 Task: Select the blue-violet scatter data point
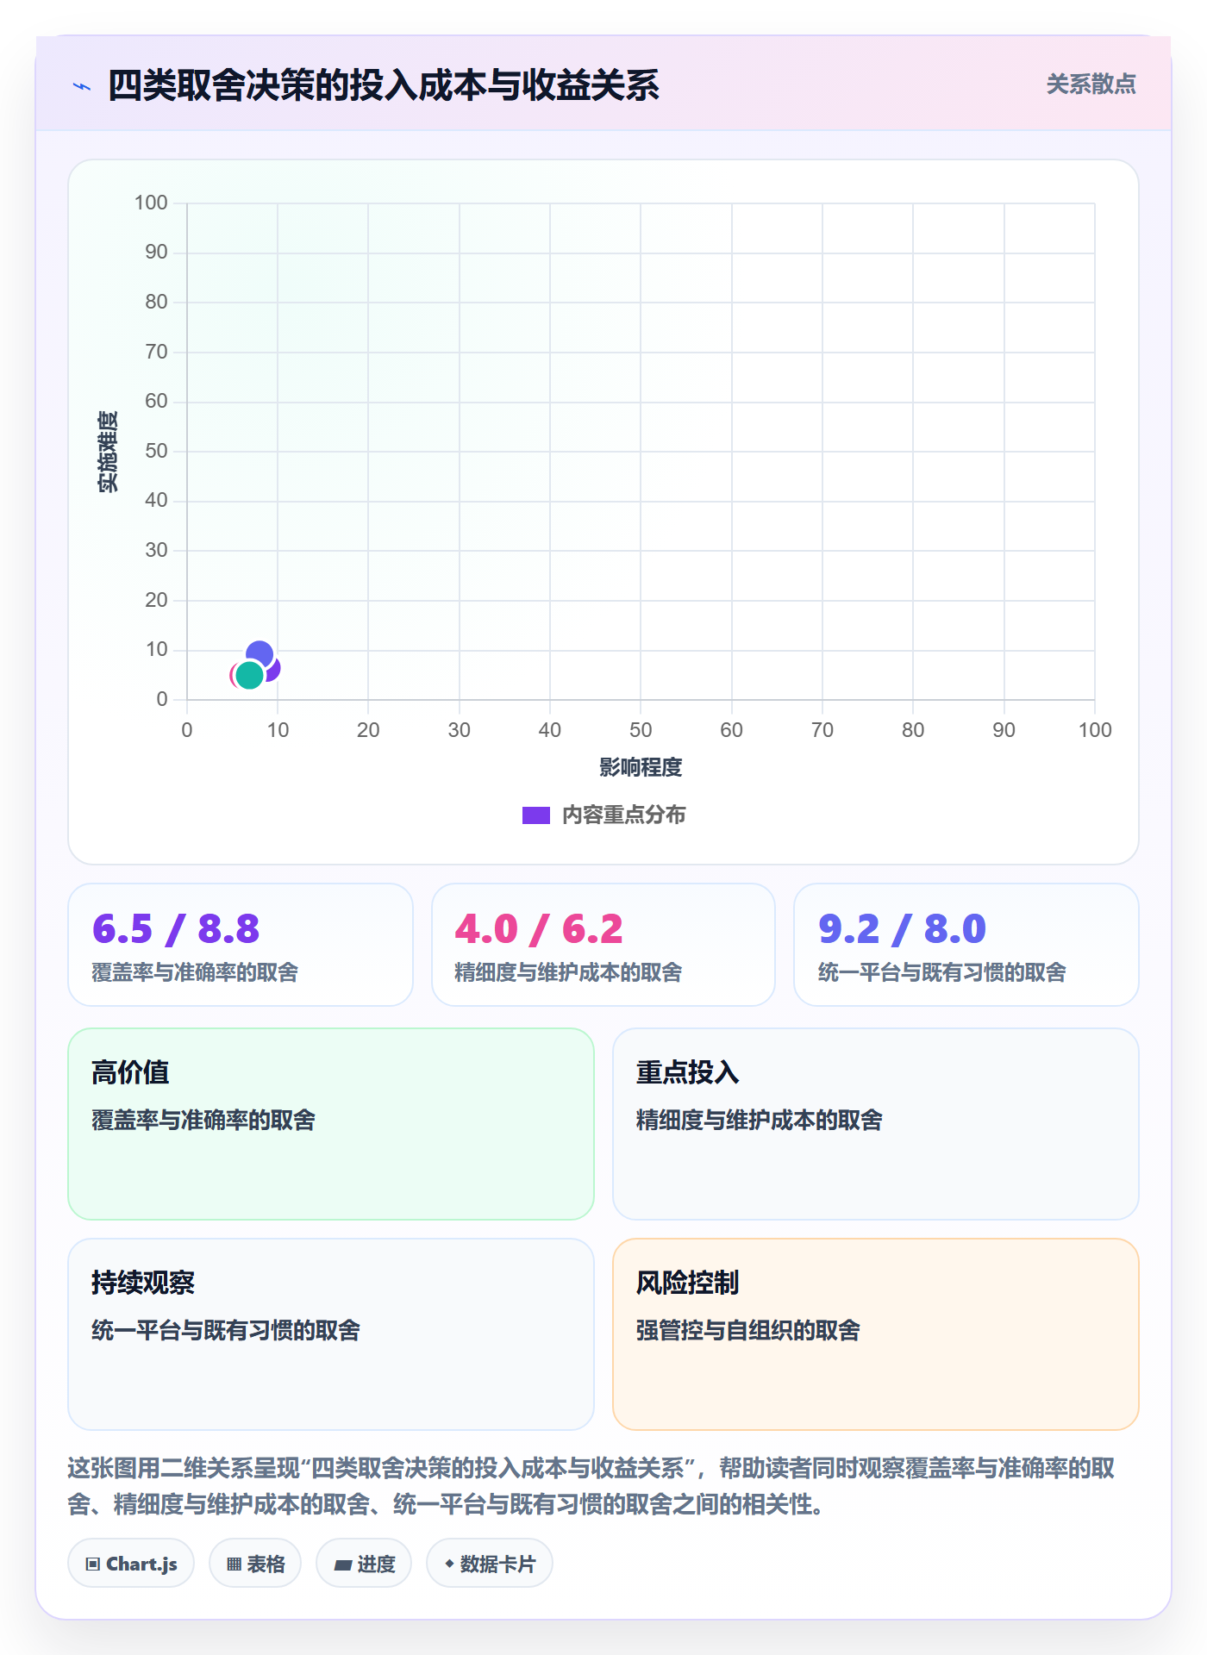pyautogui.click(x=260, y=655)
